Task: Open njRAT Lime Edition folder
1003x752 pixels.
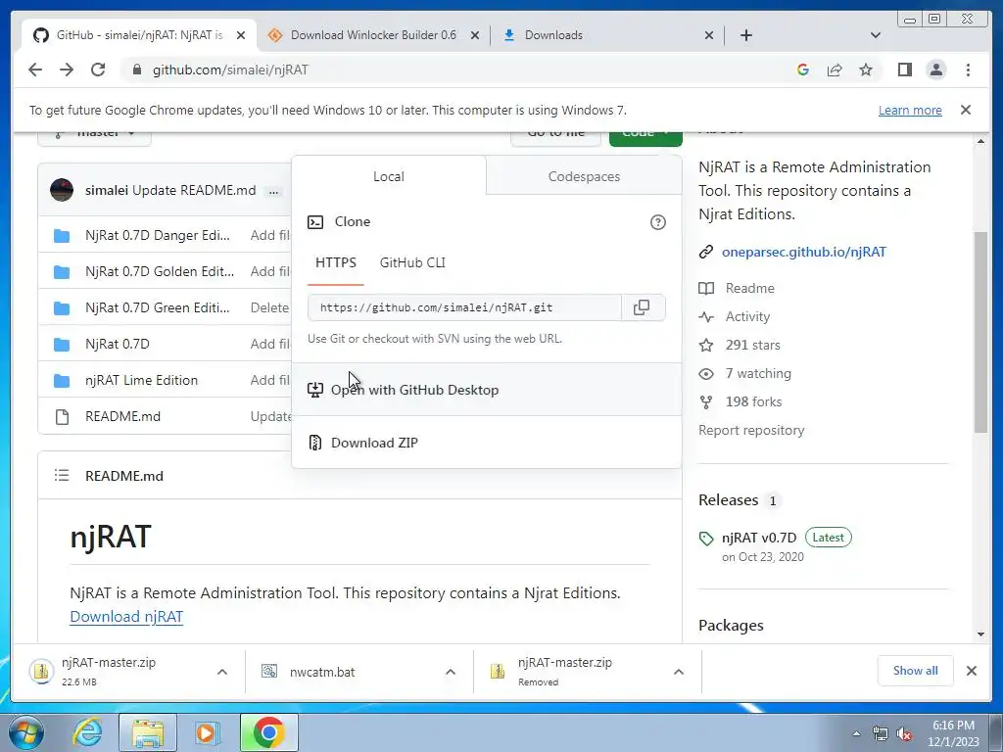Action: coord(141,380)
